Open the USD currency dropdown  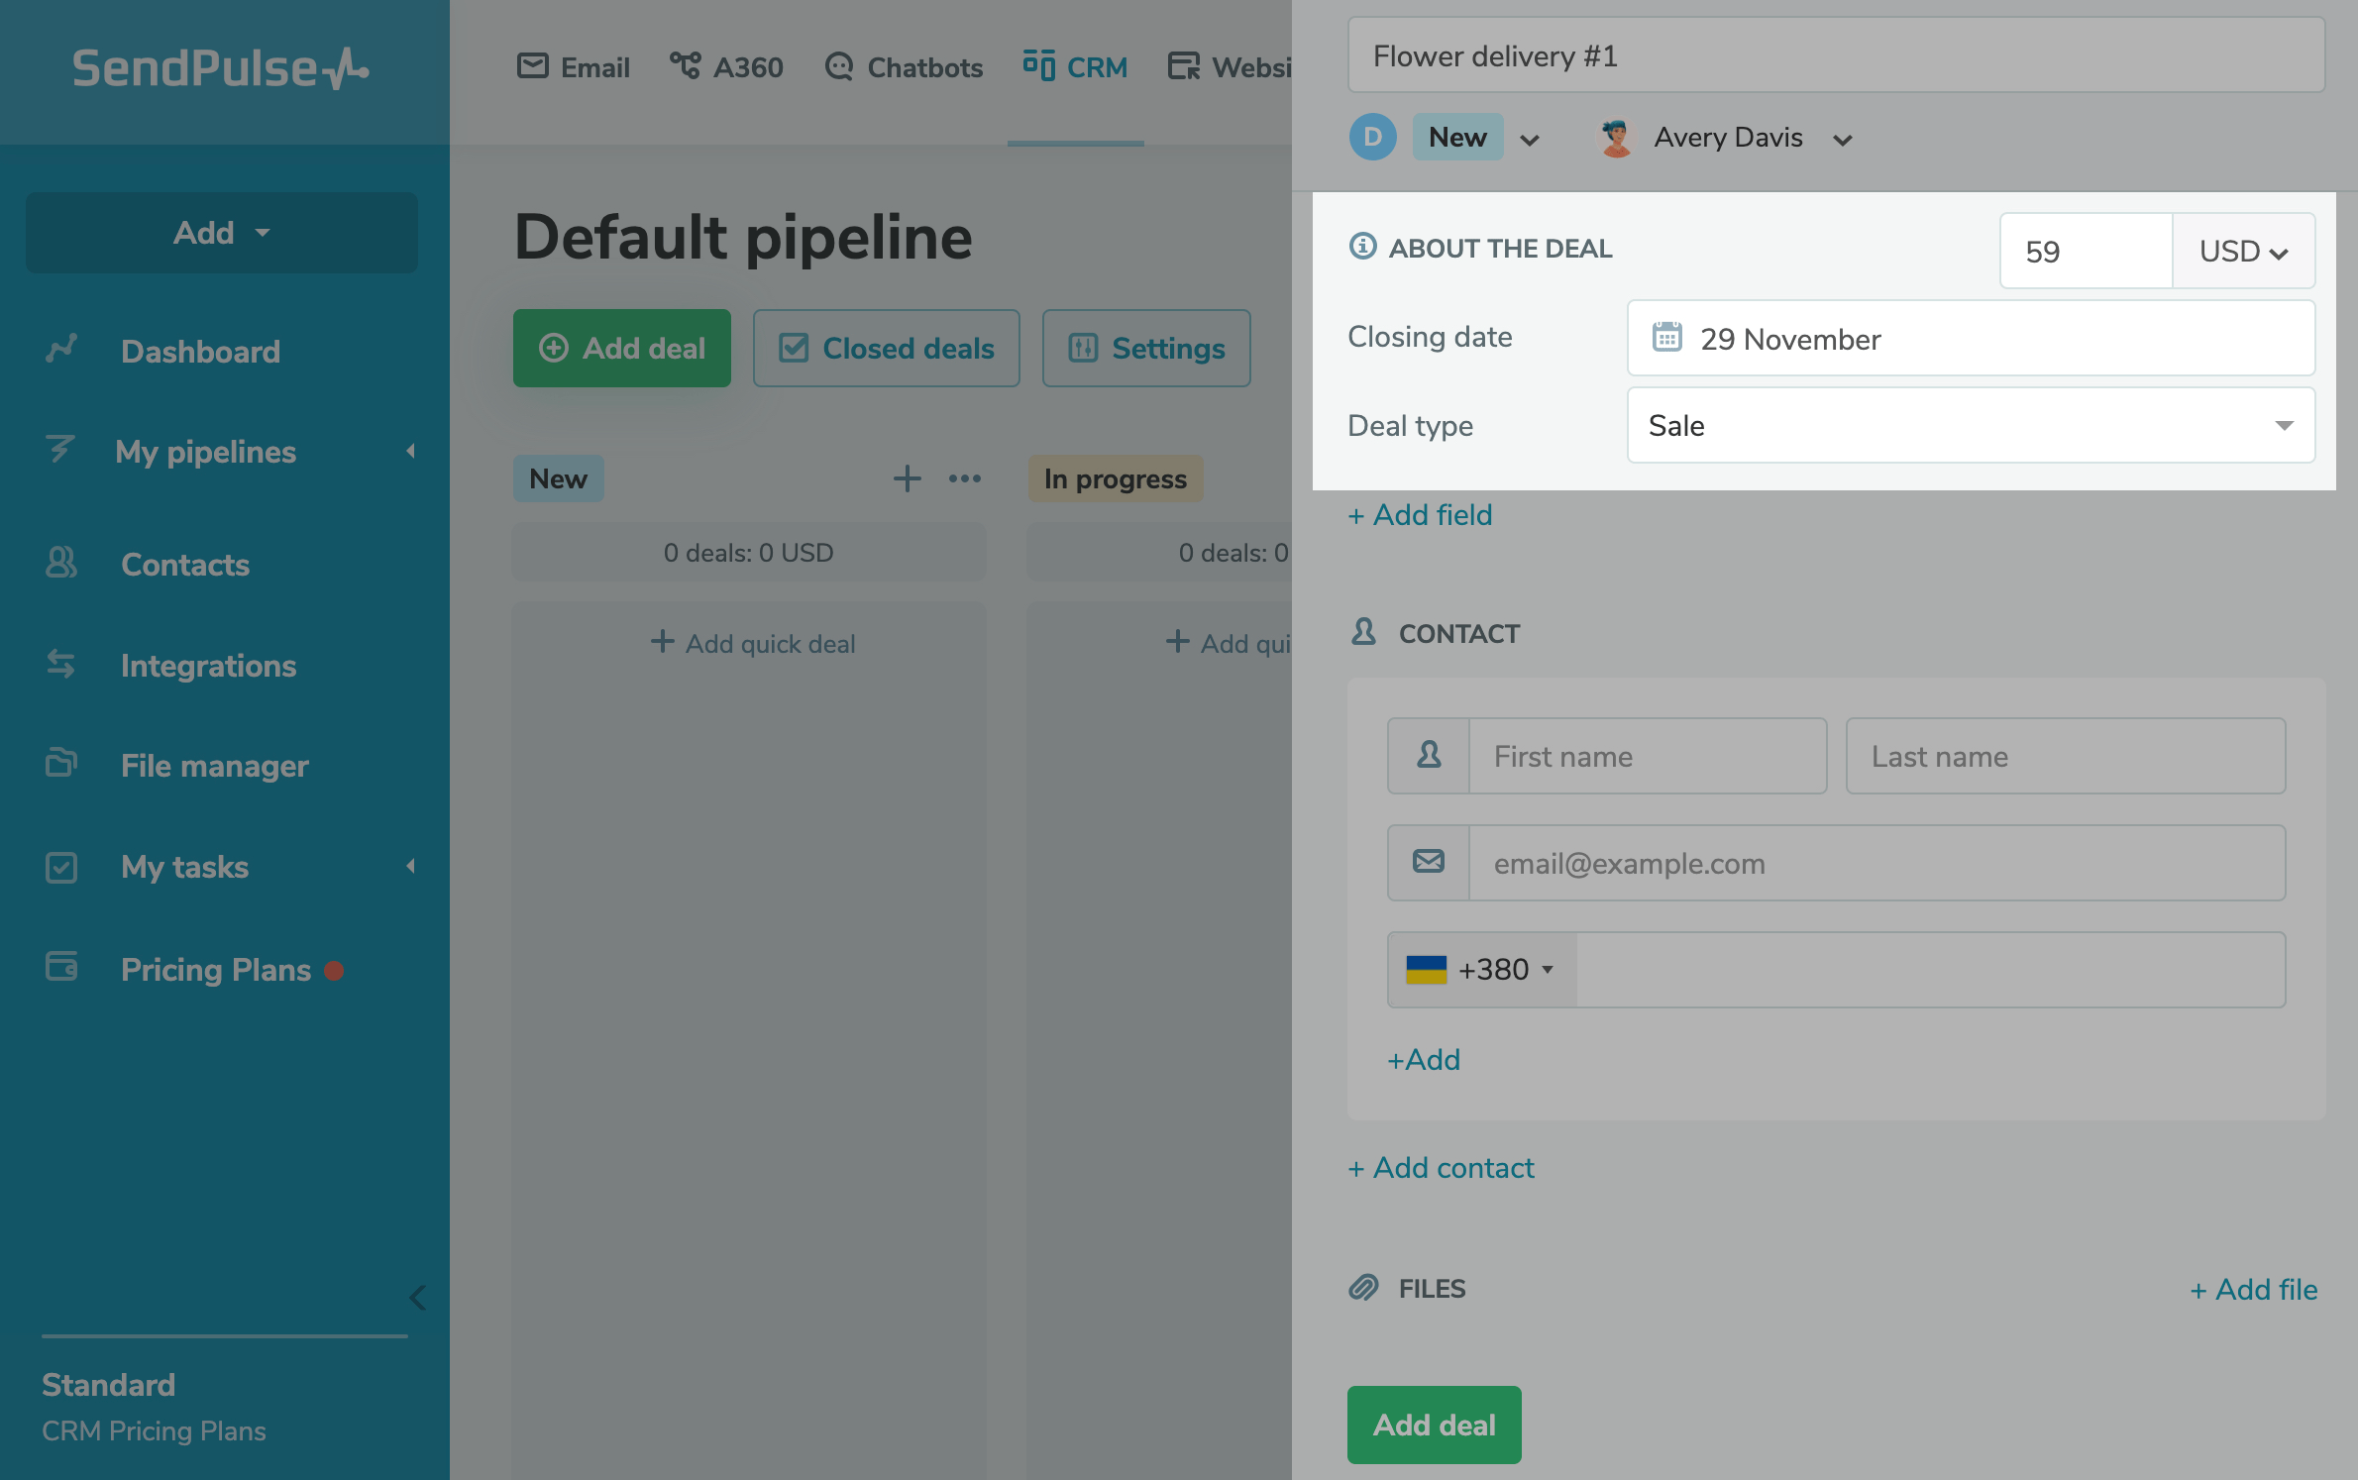[2243, 252]
